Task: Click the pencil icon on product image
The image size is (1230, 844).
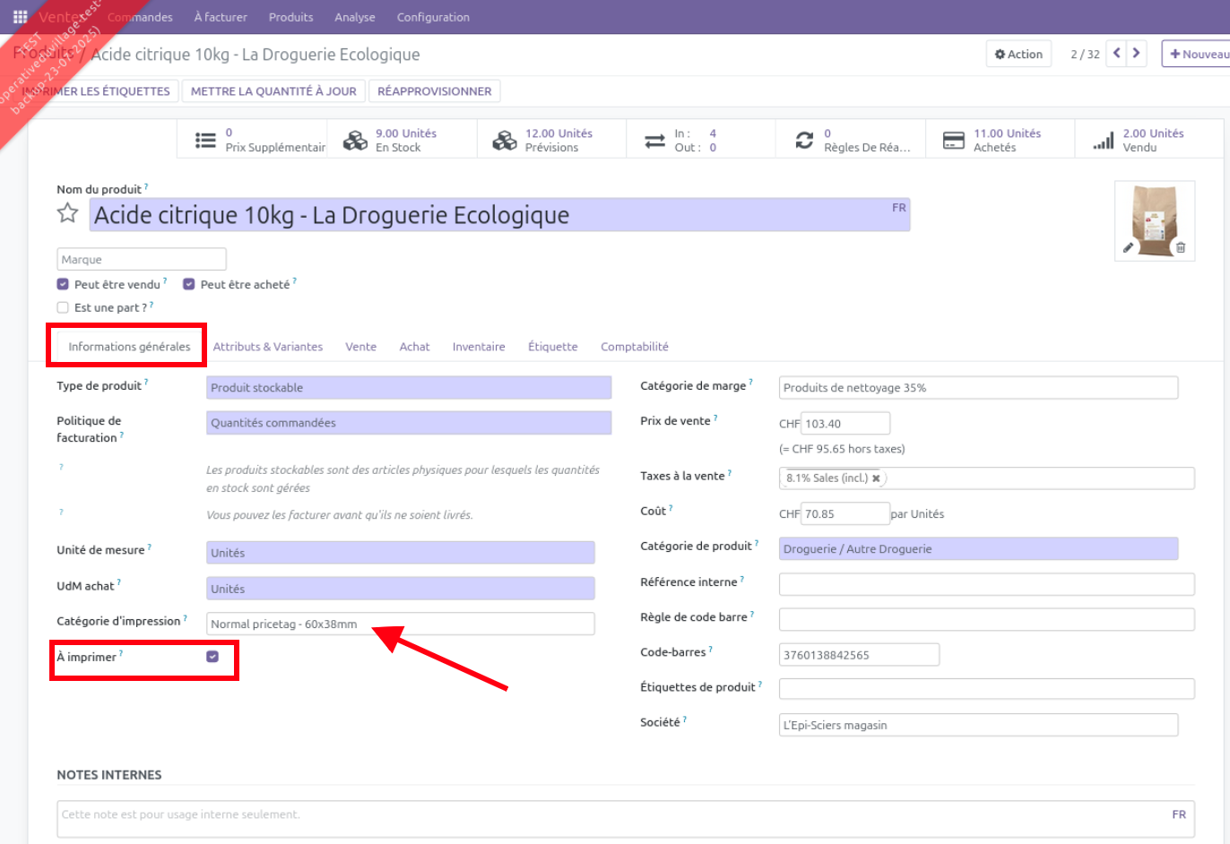Action: point(1128,247)
